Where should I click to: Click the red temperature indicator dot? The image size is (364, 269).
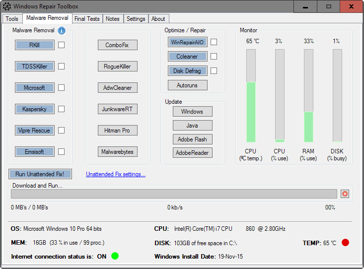pyautogui.click(x=345, y=243)
